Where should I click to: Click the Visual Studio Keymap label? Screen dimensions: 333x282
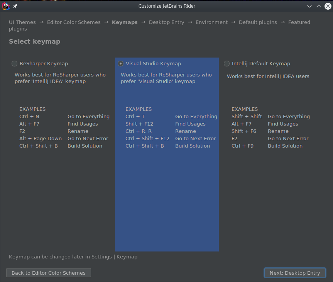tap(153, 64)
